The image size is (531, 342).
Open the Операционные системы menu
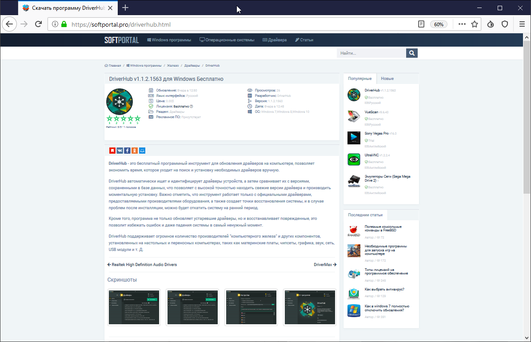tap(227, 40)
